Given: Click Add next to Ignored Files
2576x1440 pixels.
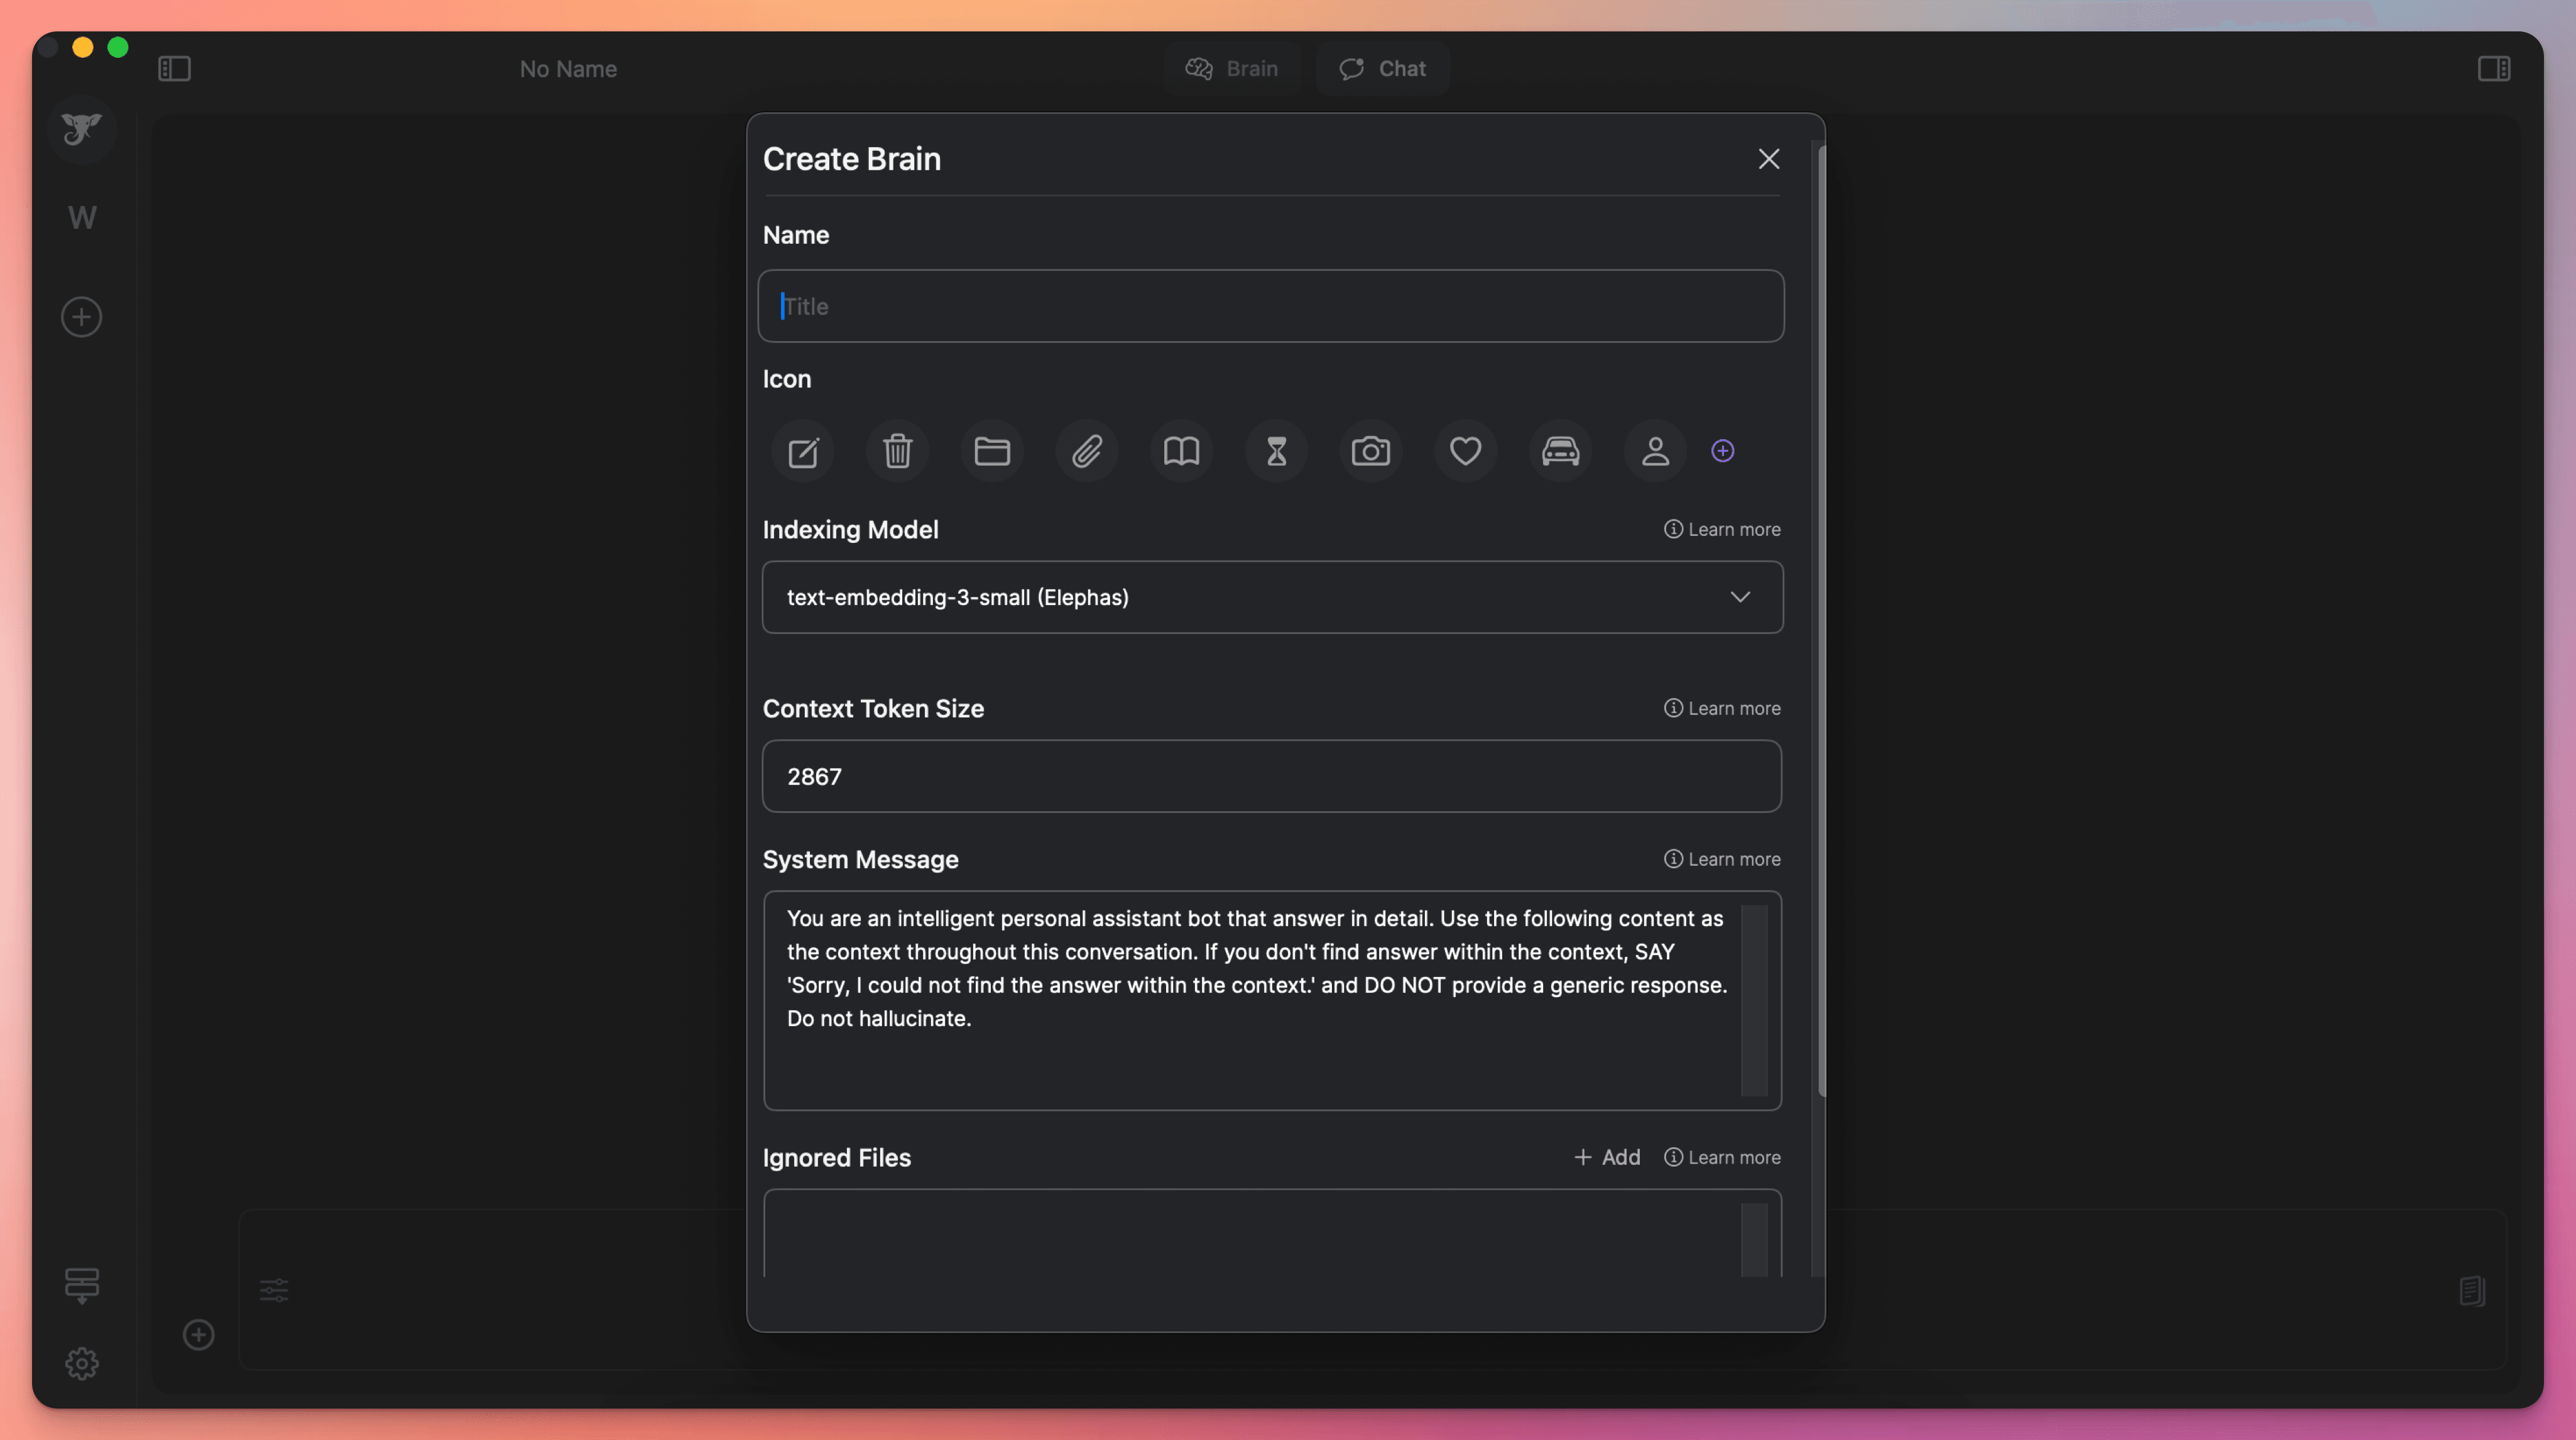Looking at the screenshot, I should 1607,1157.
